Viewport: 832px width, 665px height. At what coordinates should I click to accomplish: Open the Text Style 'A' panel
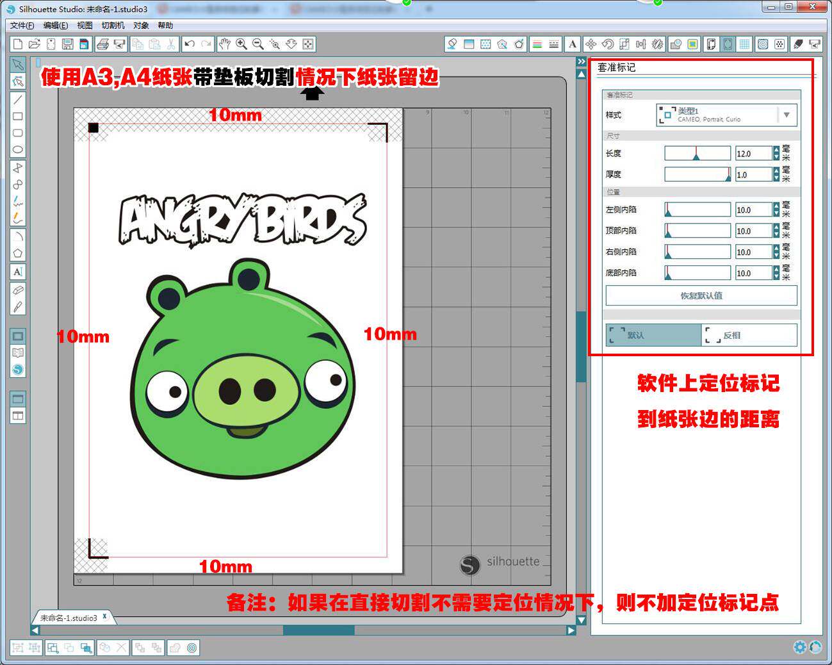coord(573,44)
